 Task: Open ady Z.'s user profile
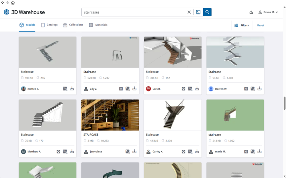click(93, 89)
